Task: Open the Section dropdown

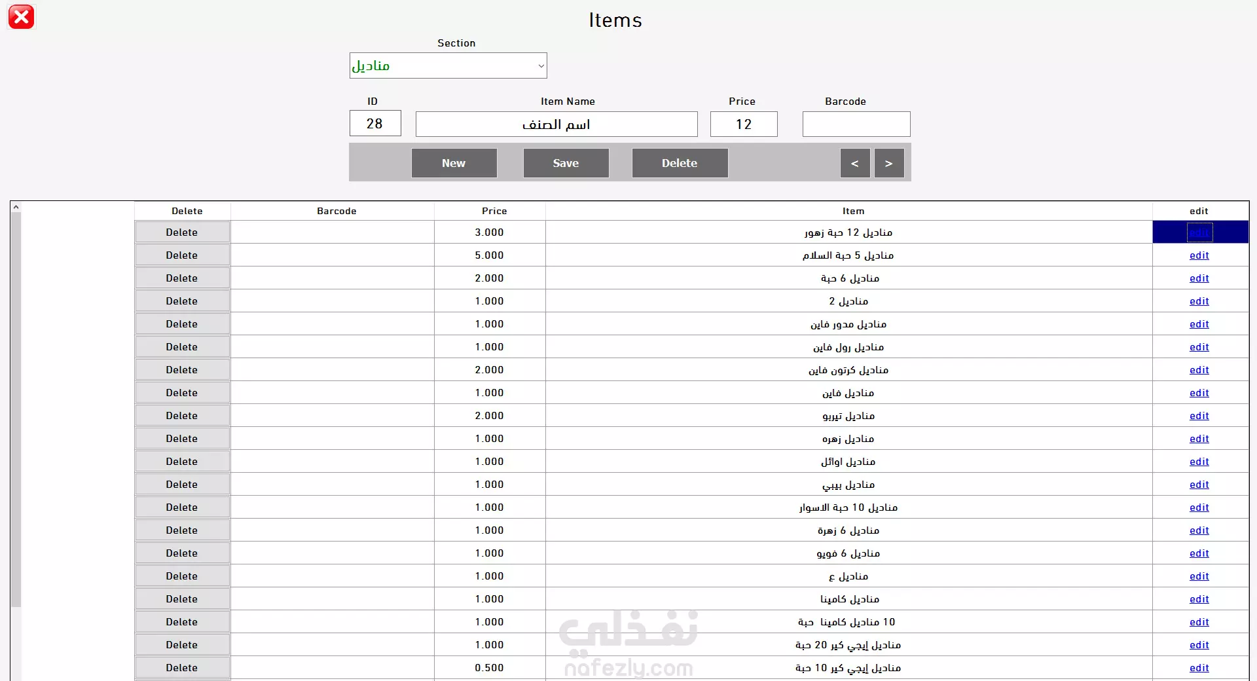Action: click(541, 65)
